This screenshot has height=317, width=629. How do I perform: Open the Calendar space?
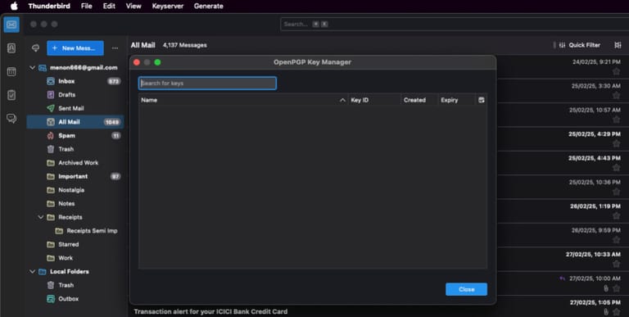11,72
